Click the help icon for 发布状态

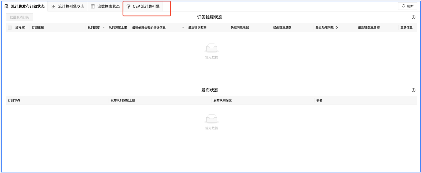(x=414, y=90)
